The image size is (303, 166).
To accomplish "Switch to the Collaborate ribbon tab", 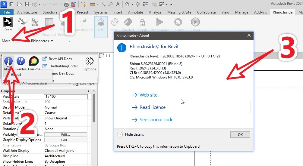I will [x=206, y=12].
